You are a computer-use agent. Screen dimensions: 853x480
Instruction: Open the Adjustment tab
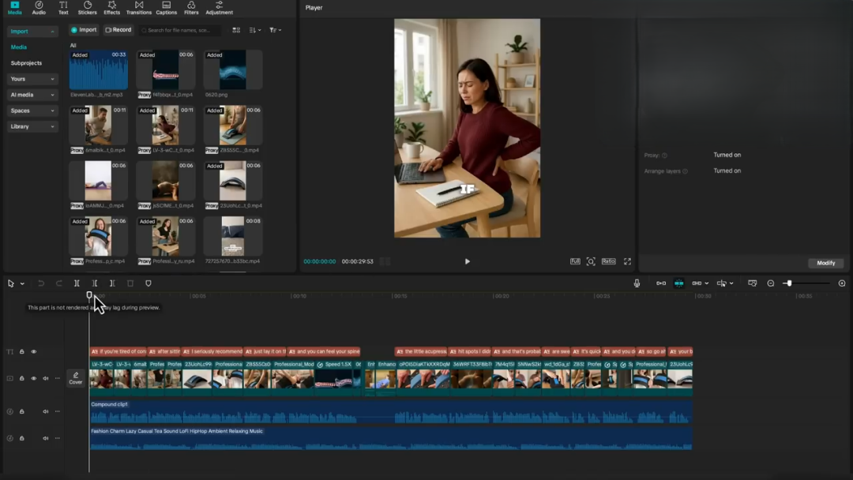click(219, 8)
